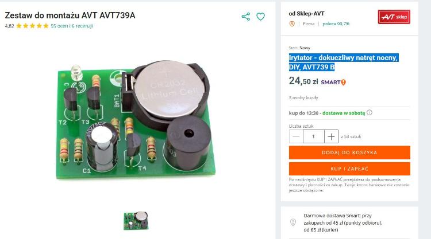Click the quantity input field
Image resolution: width=431 pixels, height=239 pixels.
[x=314, y=136]
